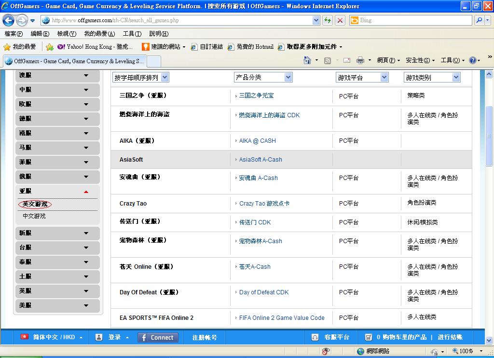This screenshot has height=358, width=494.
Task: Open the 游戏平台 dropdown
Action: (362, 77)
